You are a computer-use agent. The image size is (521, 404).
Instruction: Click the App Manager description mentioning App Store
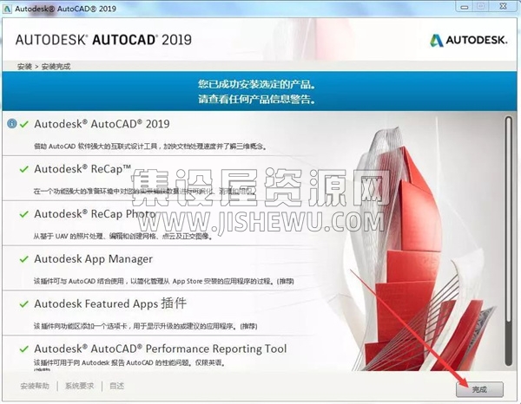click(x=164, y=281)
